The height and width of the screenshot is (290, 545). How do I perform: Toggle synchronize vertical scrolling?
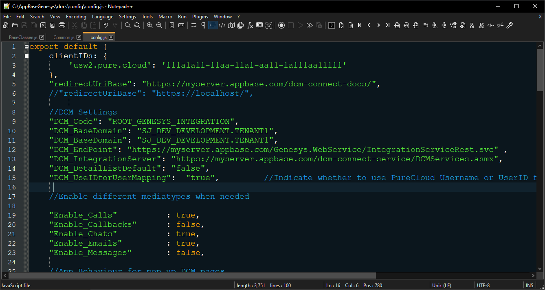coord(172,25)
